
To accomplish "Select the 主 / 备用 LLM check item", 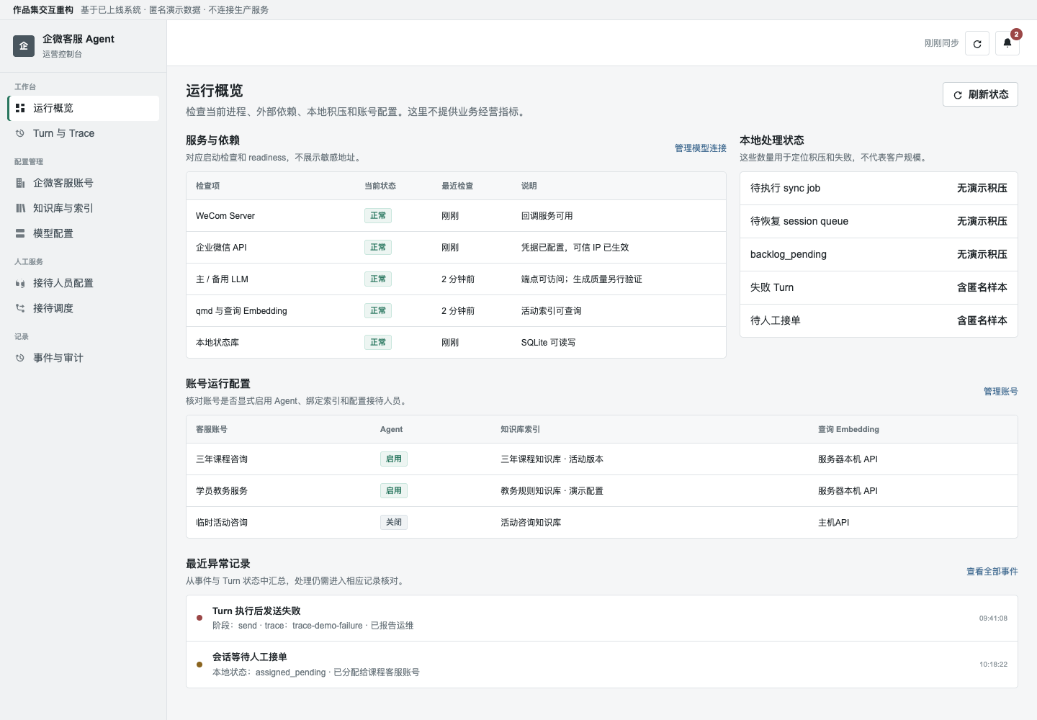I will click(x=222, y=279).
